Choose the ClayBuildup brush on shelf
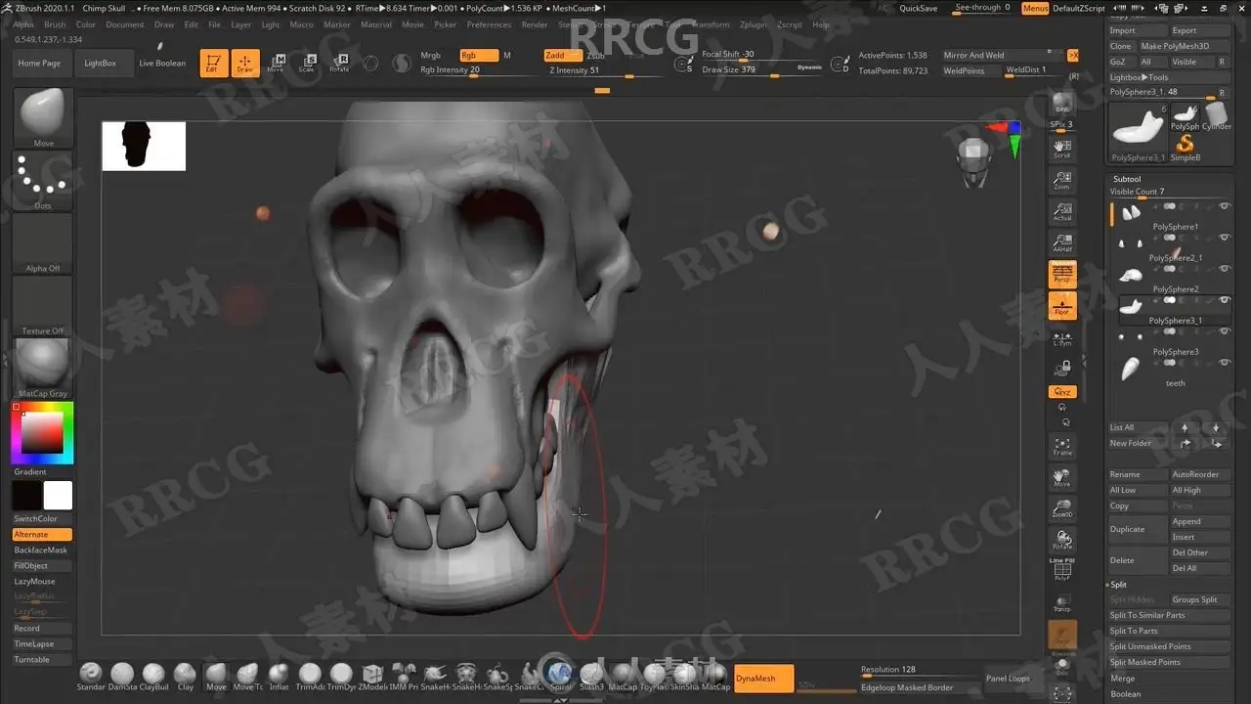The width and height of the screenshot is (1251, 704). (153, 677)
